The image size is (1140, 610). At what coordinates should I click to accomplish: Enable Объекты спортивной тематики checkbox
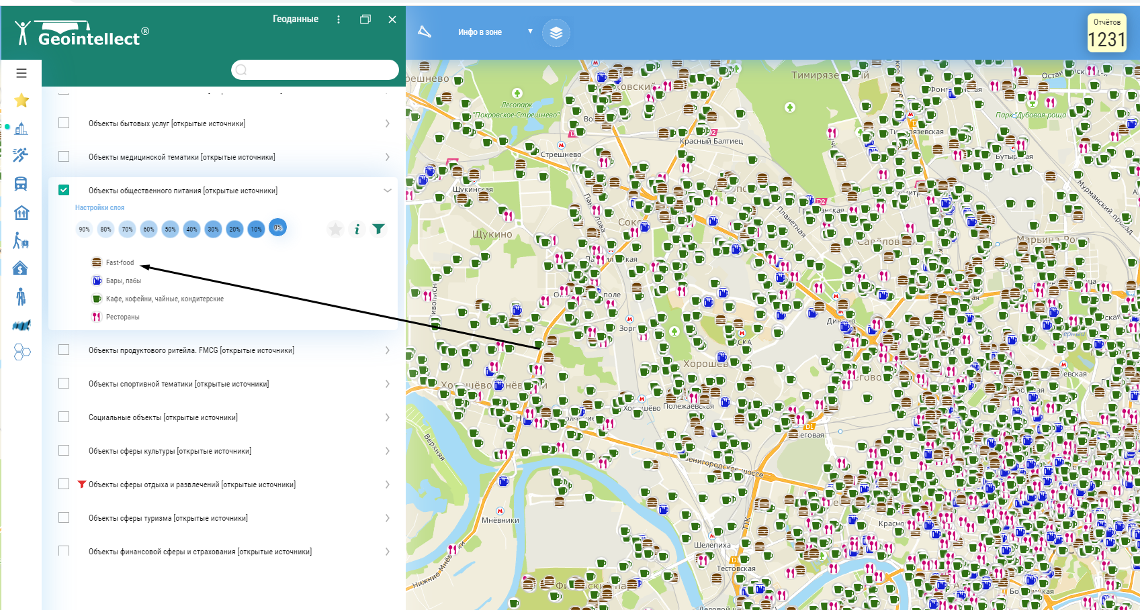(x=64, y=383)
